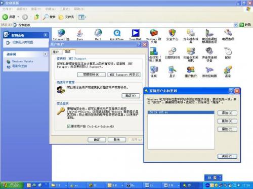Open the Favorites (收藏) menu
This screenshot has width=253, height=189.
50,9
